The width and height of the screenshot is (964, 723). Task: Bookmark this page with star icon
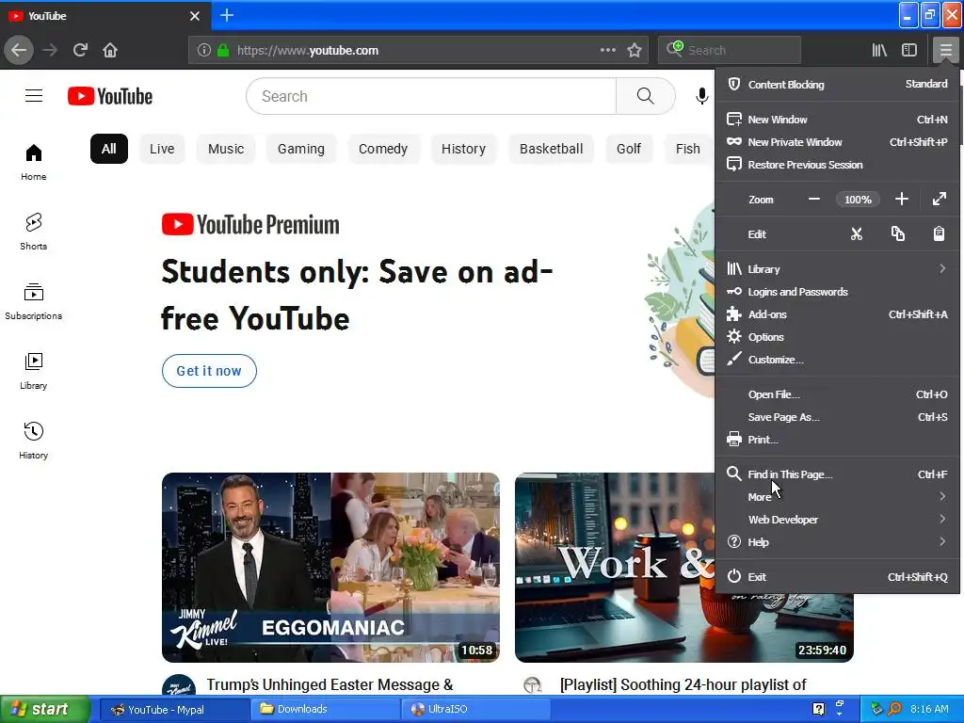(635, 50)
